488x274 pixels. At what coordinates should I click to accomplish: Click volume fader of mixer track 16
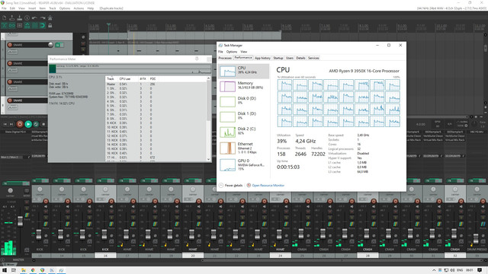pyautogui.click(x=104, y=234)
